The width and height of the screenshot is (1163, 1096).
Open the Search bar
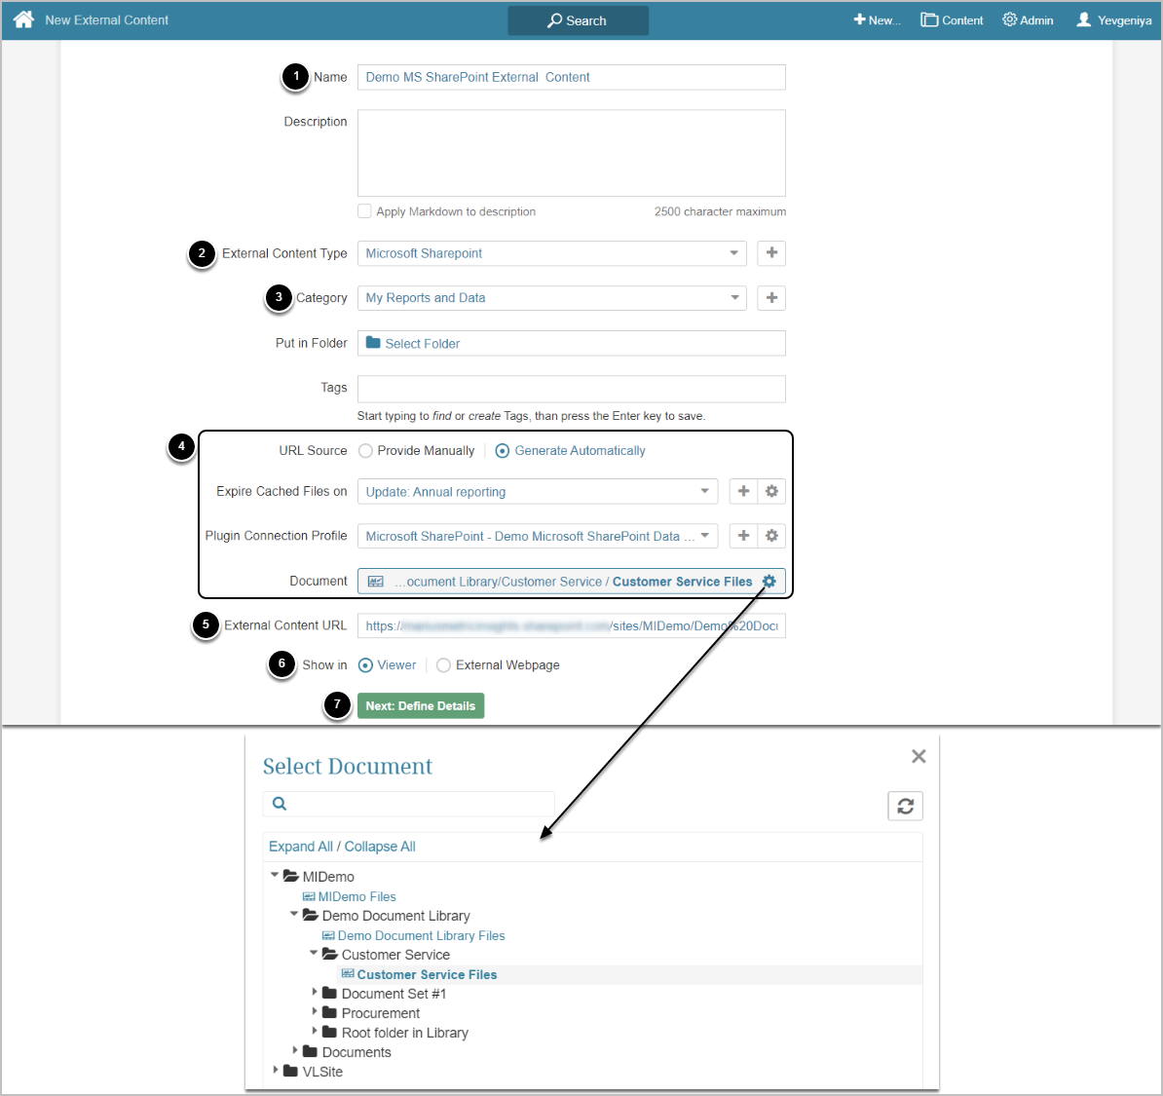578,20
